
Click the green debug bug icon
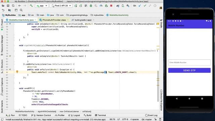[x=91, y=6]
